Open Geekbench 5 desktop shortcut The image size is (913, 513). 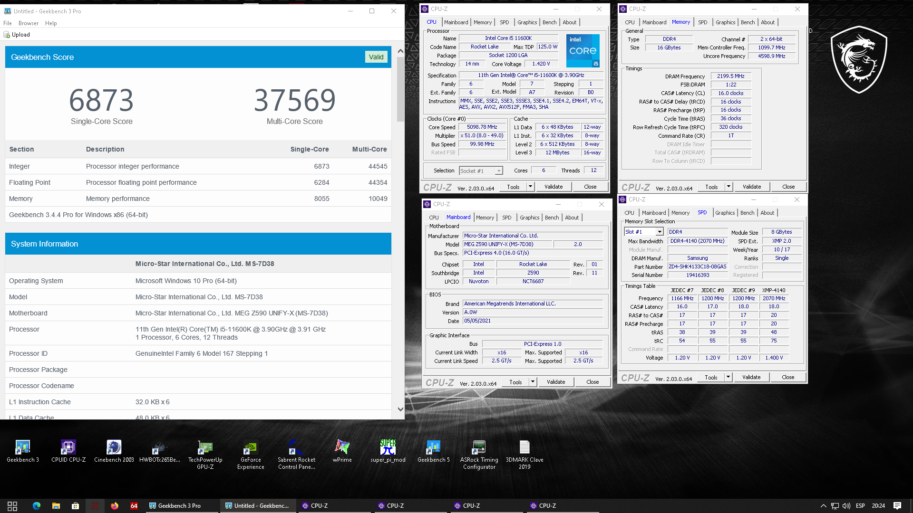[x=433, y=451]
